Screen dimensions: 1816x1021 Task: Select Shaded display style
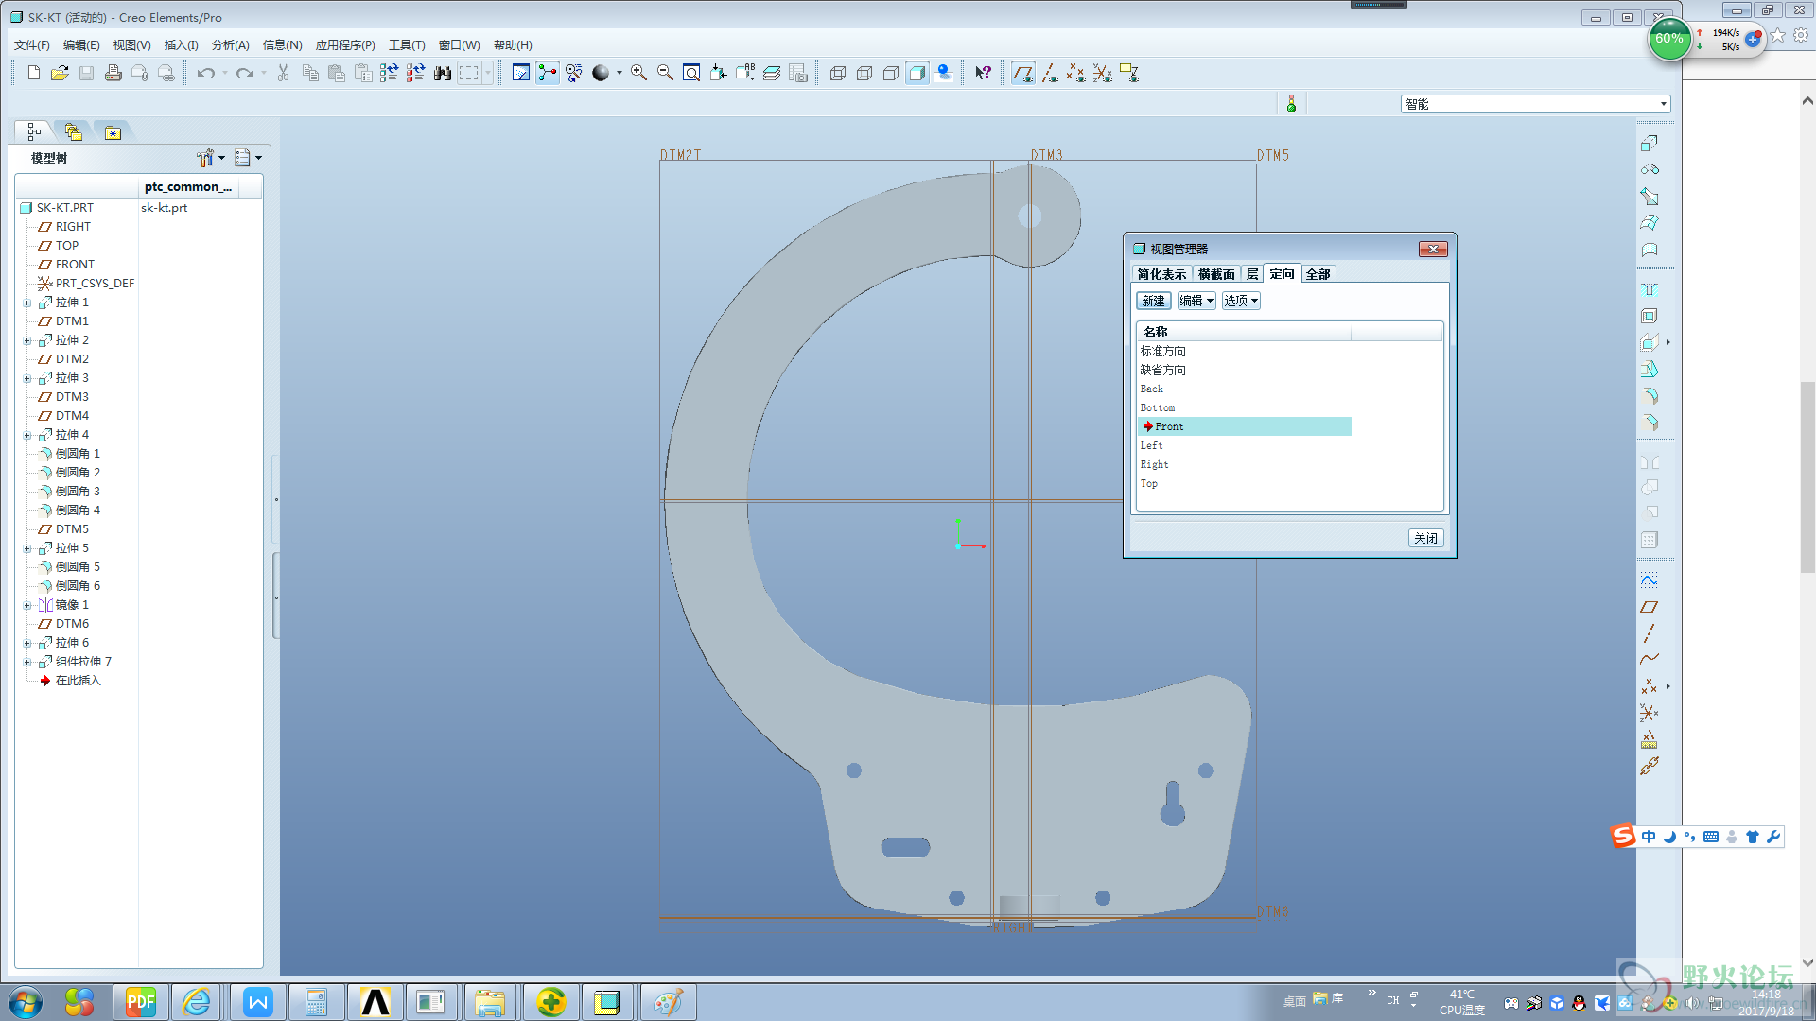917,73
